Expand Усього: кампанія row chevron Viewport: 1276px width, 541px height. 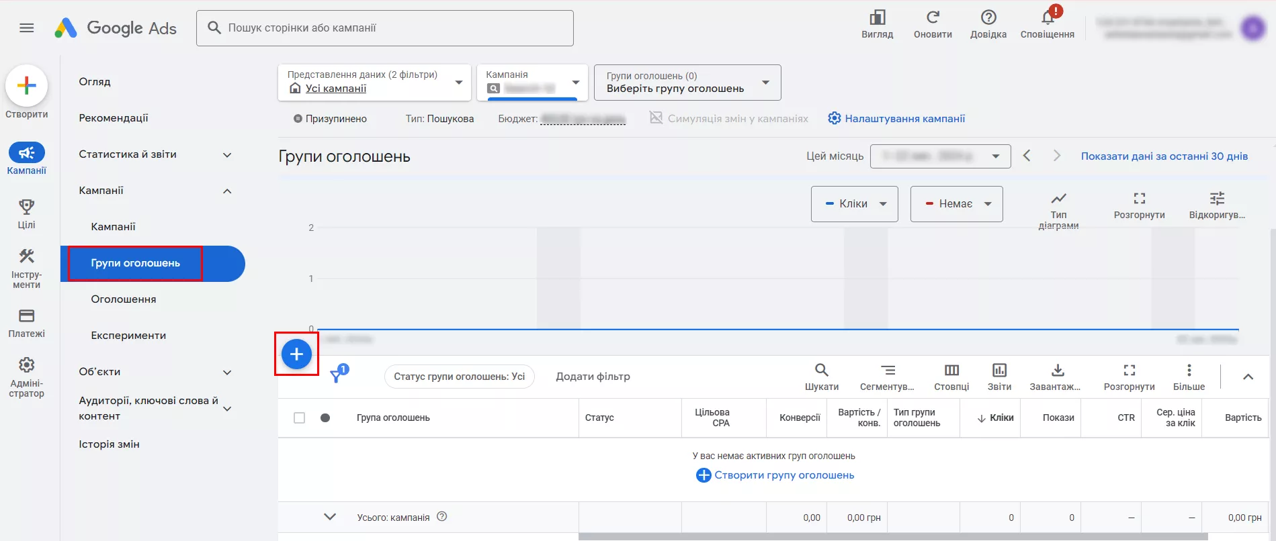[x=329, y=517]
